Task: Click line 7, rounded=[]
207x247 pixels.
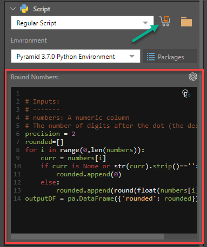Action: coord(44,142)
